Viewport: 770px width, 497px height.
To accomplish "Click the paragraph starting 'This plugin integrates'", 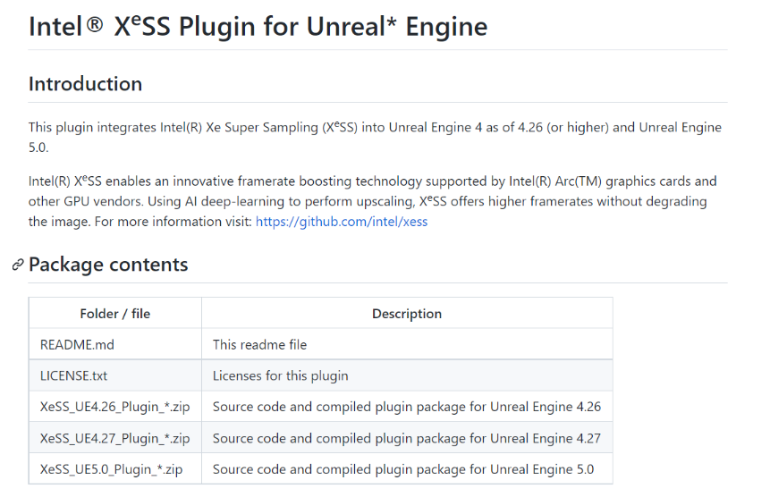I will (x=375, y=137).
